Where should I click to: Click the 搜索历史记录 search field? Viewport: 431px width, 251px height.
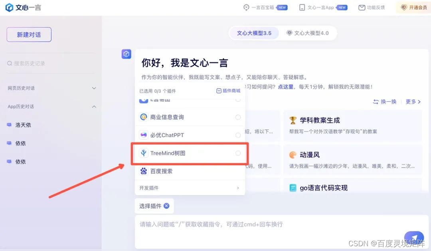pos(51,63)
